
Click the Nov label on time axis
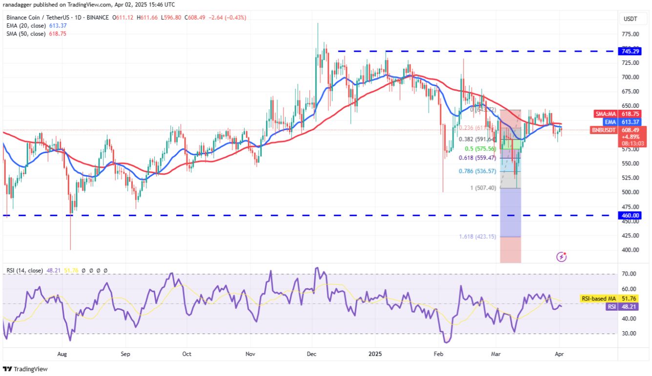pos(250,355)
